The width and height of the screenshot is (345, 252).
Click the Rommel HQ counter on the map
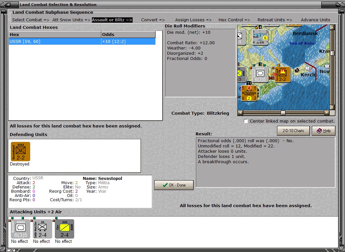pos(260,74)
